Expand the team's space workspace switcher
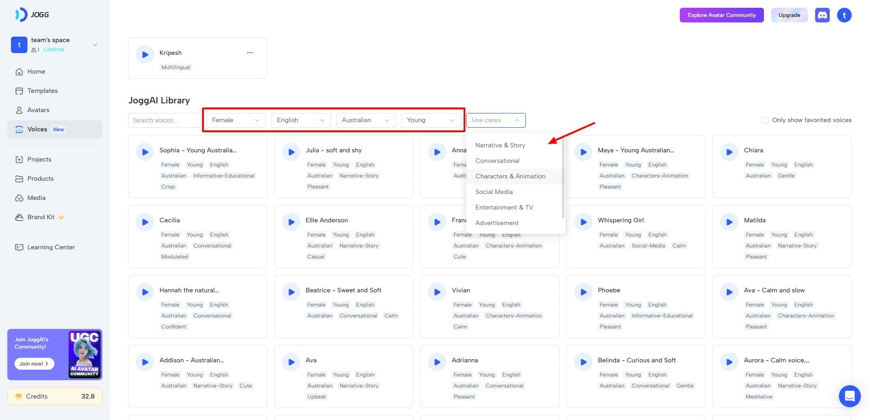This screenshot has height=420, width=870. tap(95, 45)
